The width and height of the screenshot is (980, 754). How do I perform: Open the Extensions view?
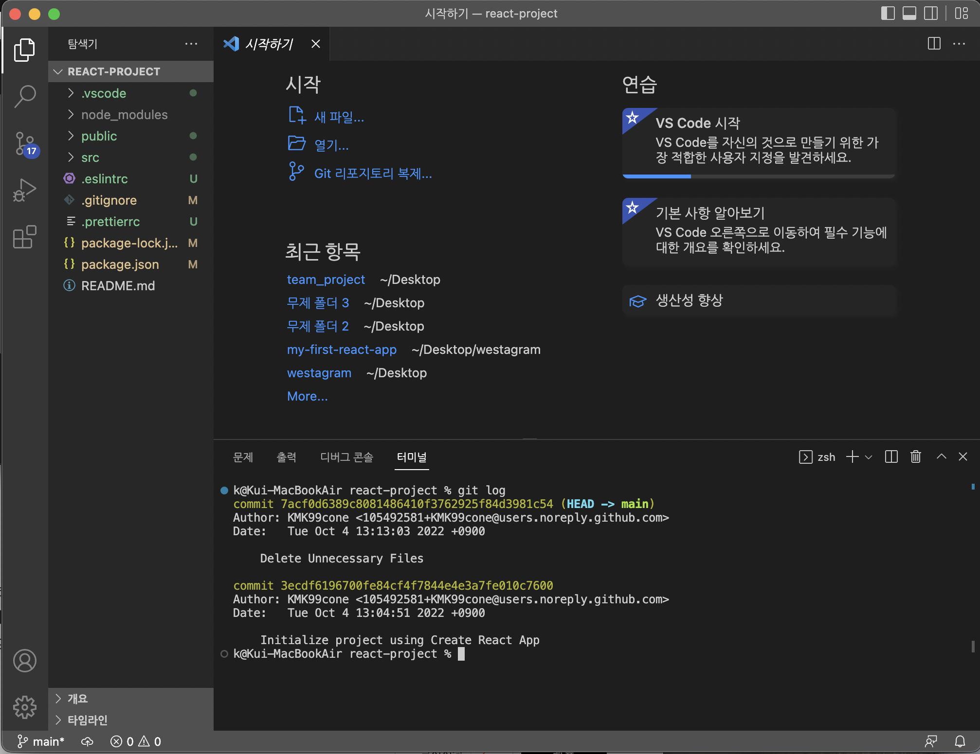24,237
